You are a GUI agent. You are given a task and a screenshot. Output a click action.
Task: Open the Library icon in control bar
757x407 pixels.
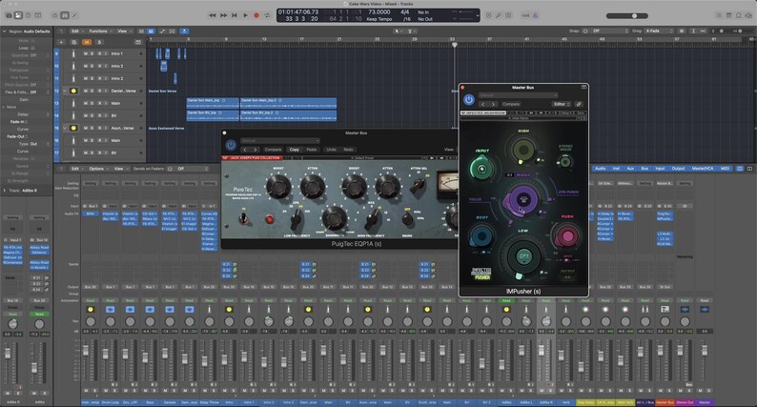(x=9, y=15)
